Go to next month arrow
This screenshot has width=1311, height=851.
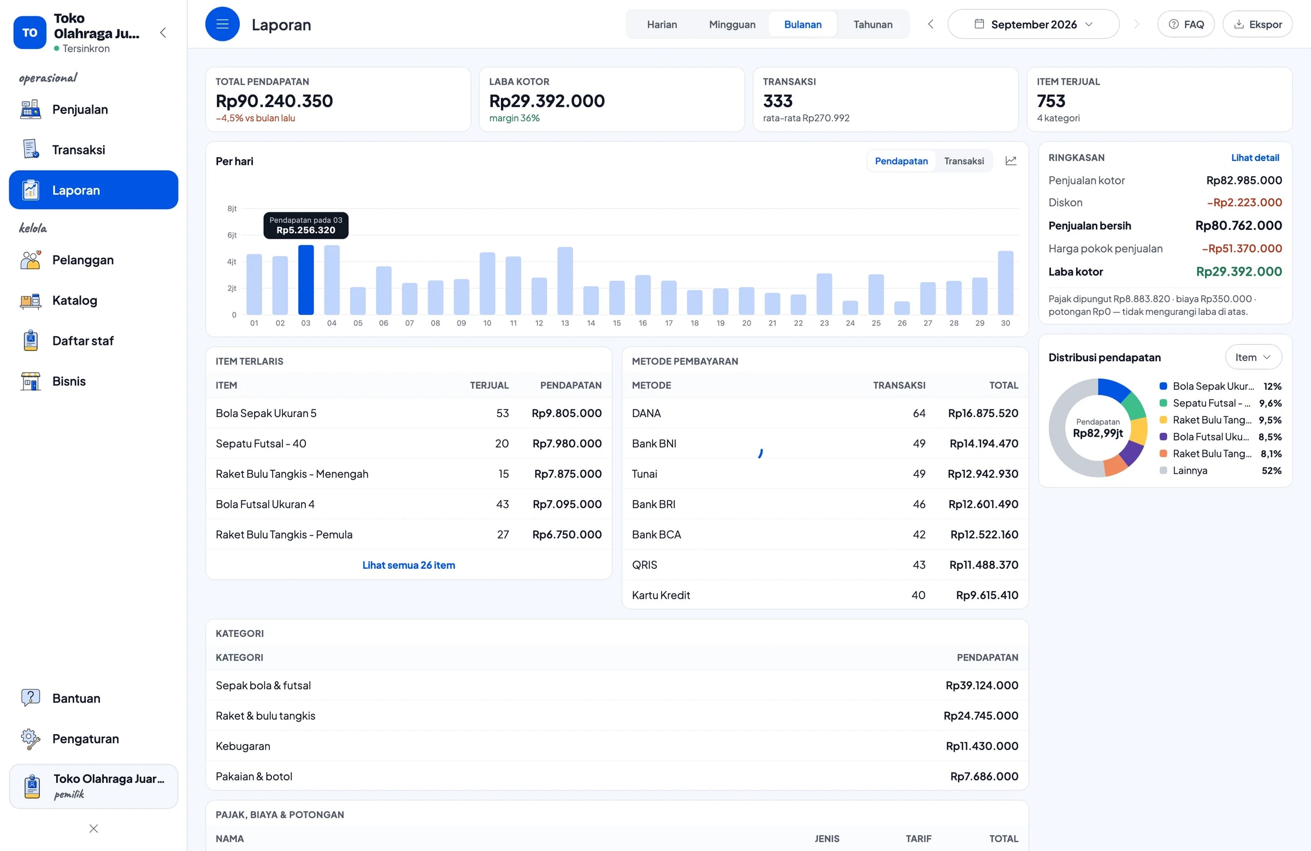(x=1136, y=24)
